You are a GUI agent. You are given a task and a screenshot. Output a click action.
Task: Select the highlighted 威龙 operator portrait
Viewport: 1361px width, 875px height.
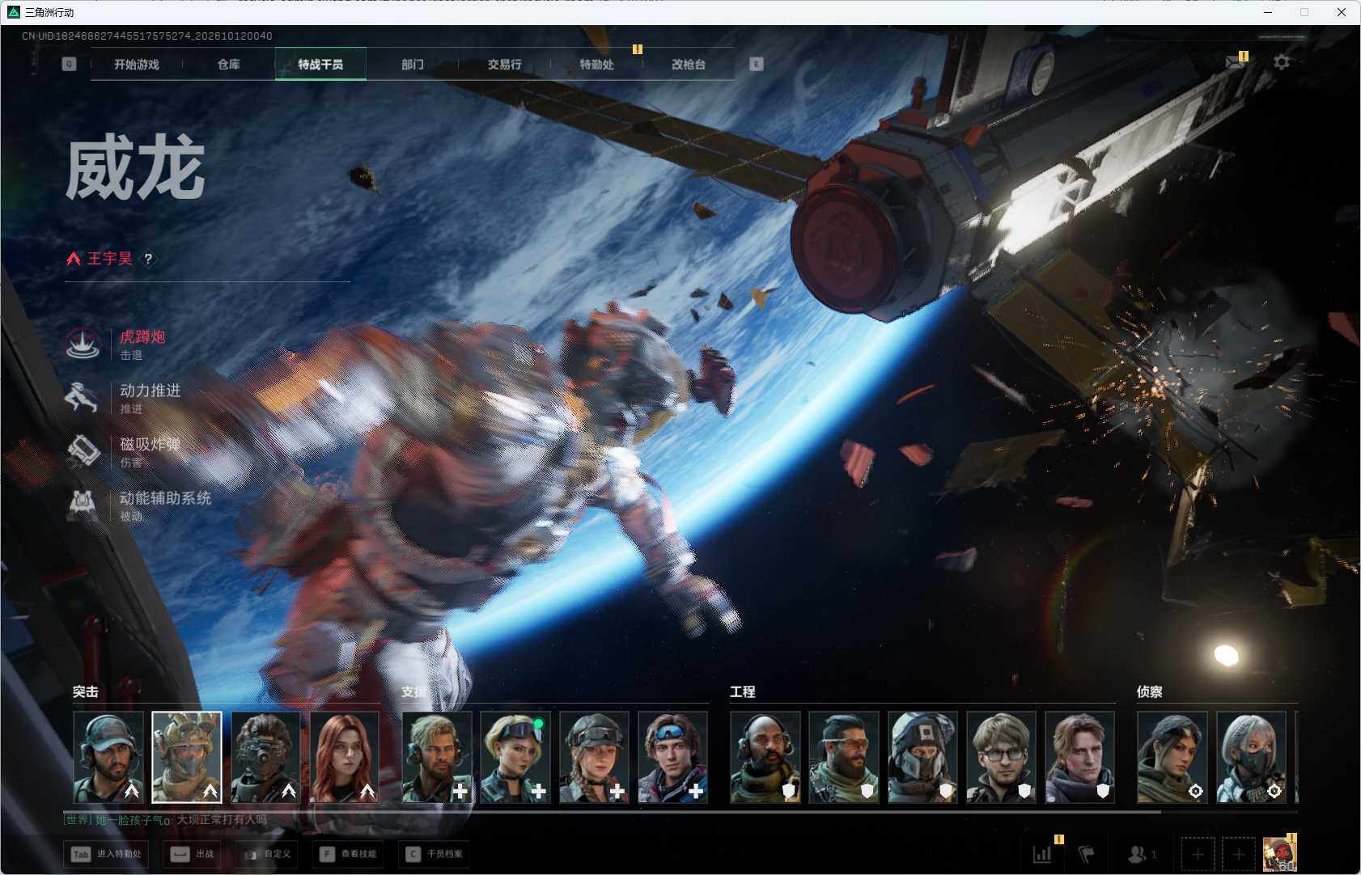tap(187, 757)
